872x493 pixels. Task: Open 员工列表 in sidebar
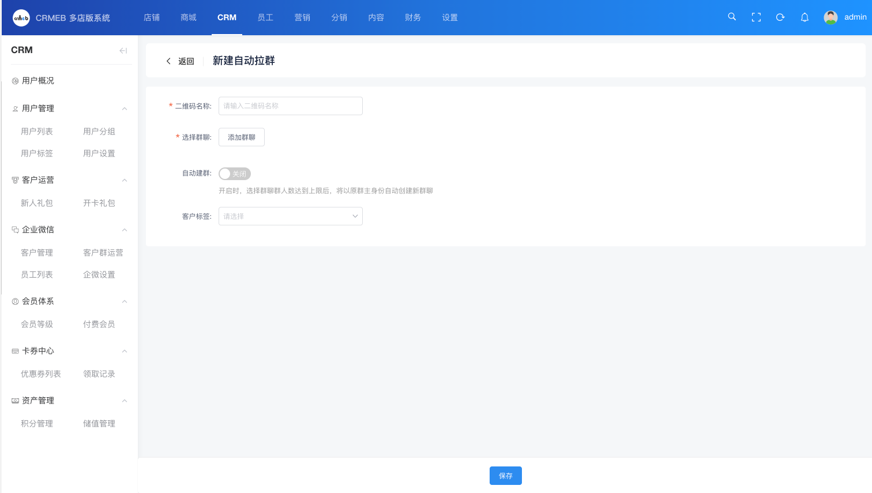pos(37,275)
